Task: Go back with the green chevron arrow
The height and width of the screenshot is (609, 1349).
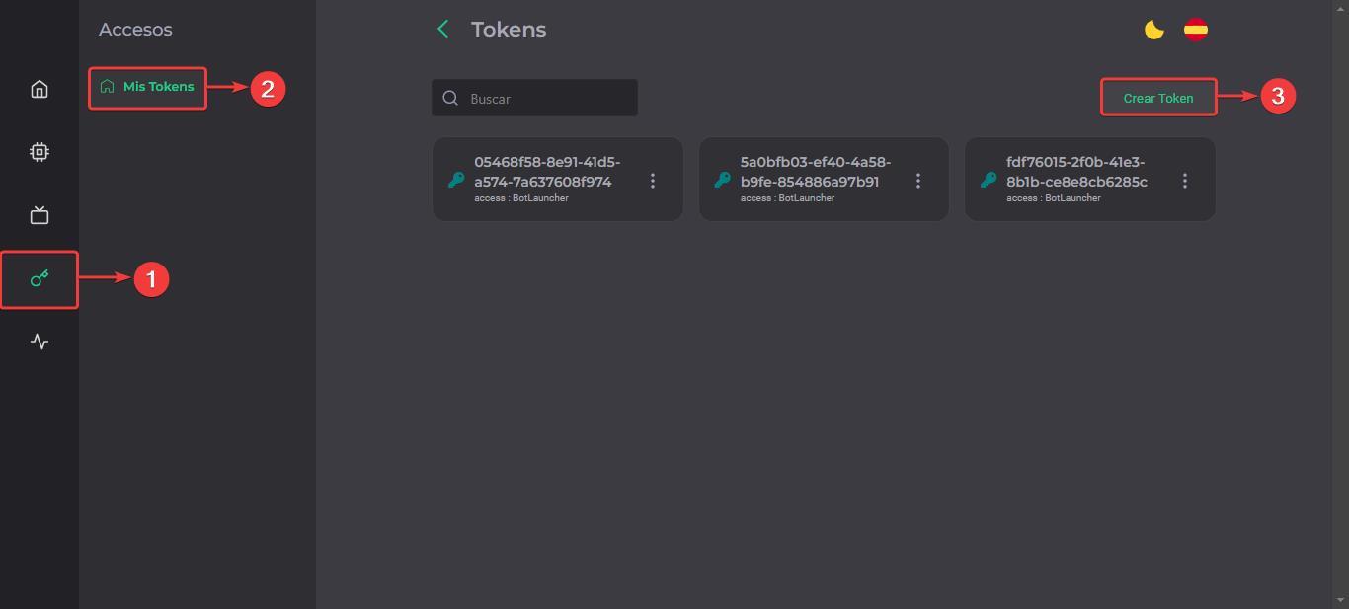Action: pos(443,30)
